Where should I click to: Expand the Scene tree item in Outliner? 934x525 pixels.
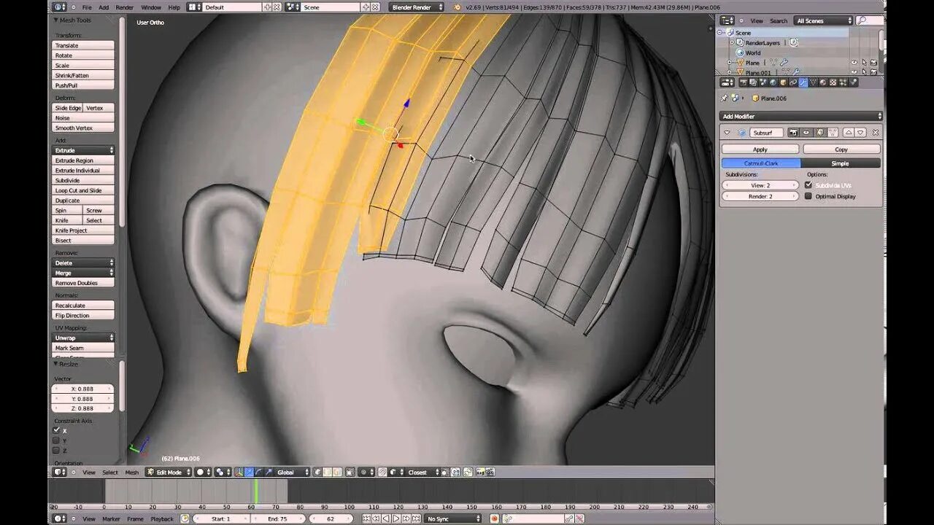coord(720,33)
